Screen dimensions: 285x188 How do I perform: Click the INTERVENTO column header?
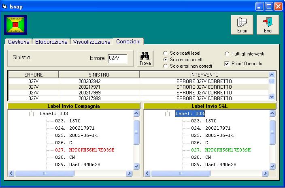pyautogui.click(x=204, y=75)
